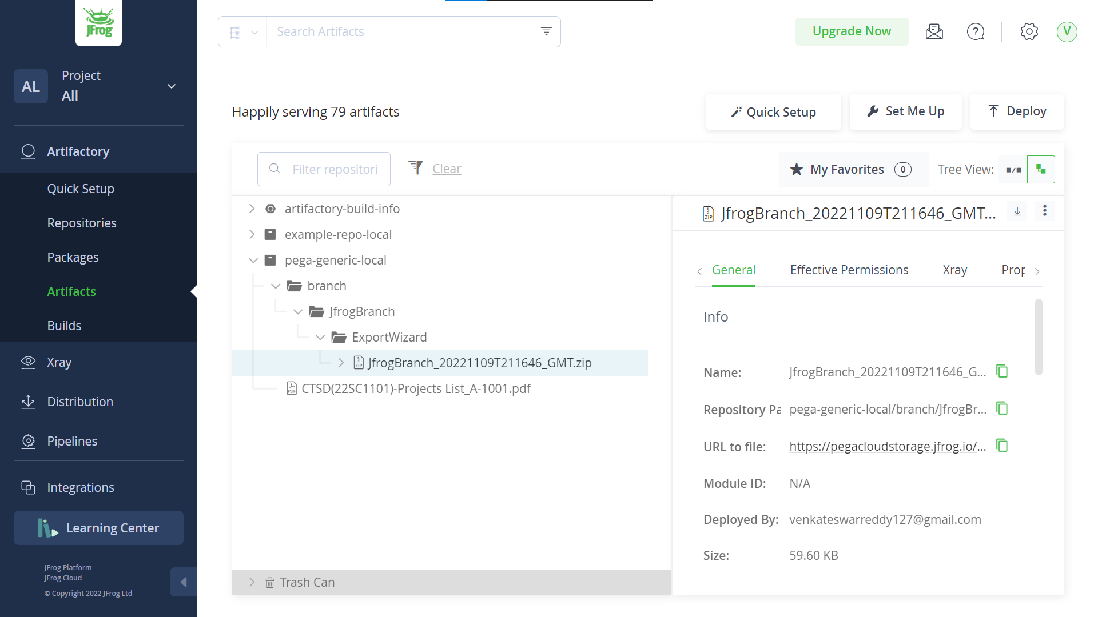Open the mail notifications icon
Image resolution: width=1098 pixels, height=617 pixels.
click(934, 31)
